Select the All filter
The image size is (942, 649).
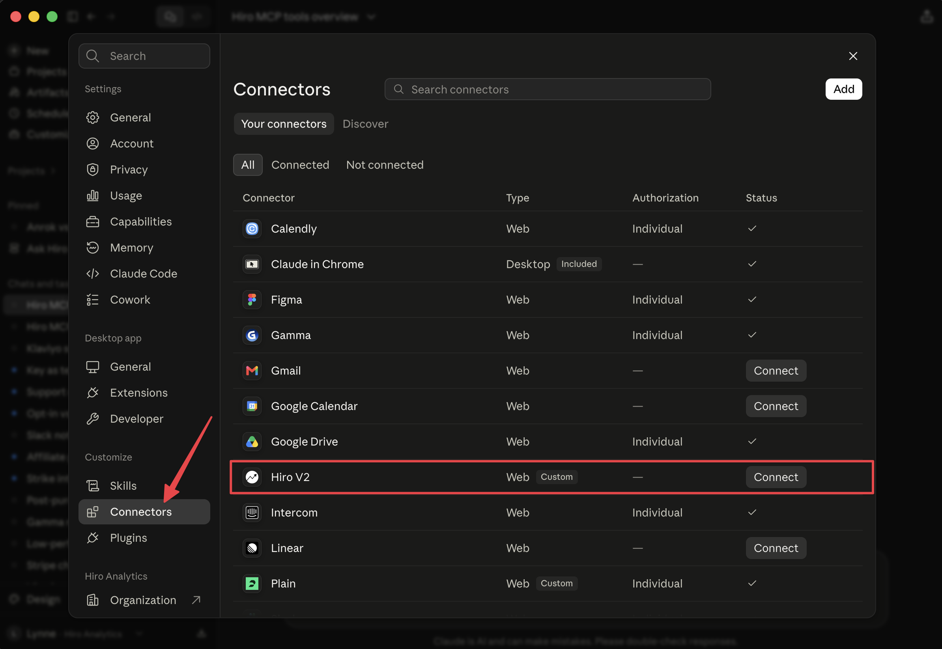248,165
